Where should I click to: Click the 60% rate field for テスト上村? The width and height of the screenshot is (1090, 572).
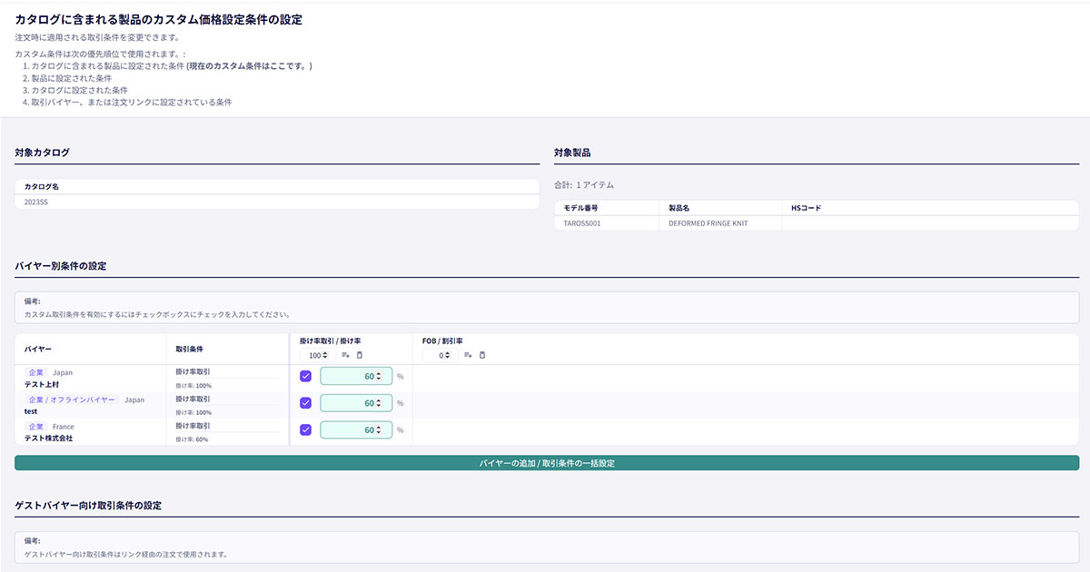coord(356,376)
